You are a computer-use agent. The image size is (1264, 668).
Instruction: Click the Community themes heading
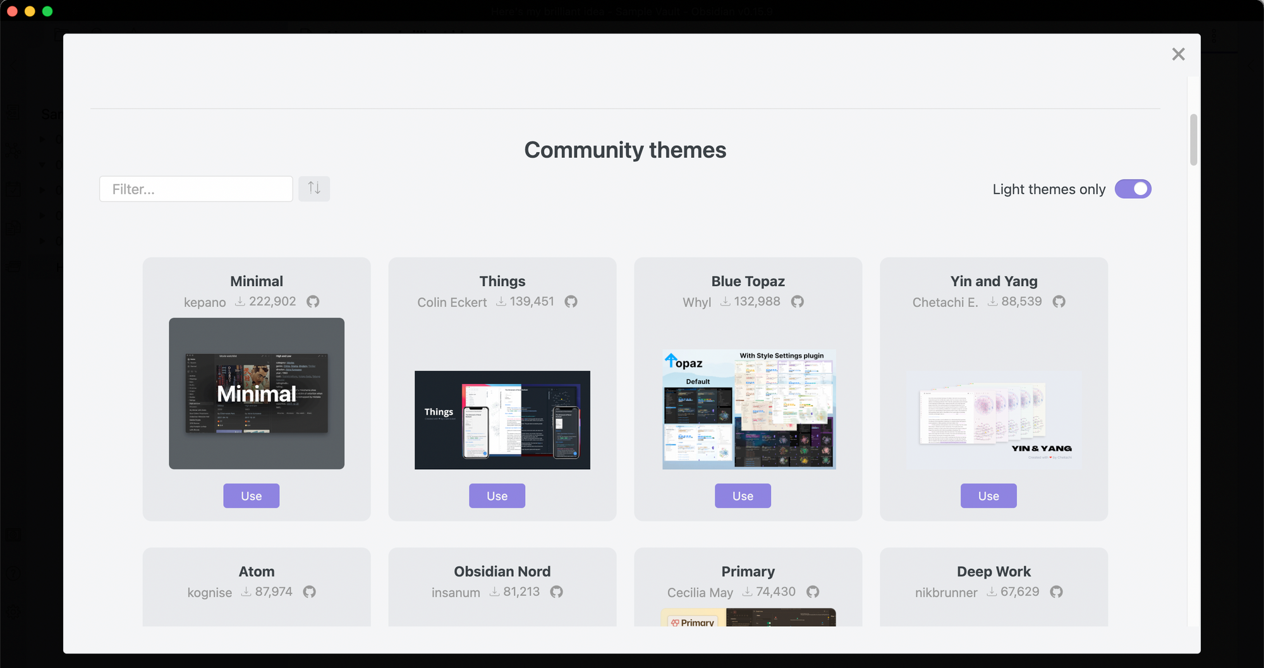(x=625, y=150)
